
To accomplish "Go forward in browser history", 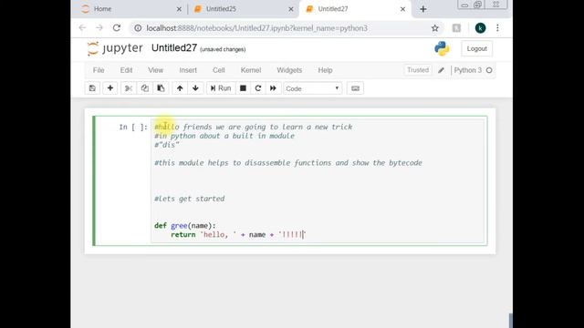I will click(99, 28).
